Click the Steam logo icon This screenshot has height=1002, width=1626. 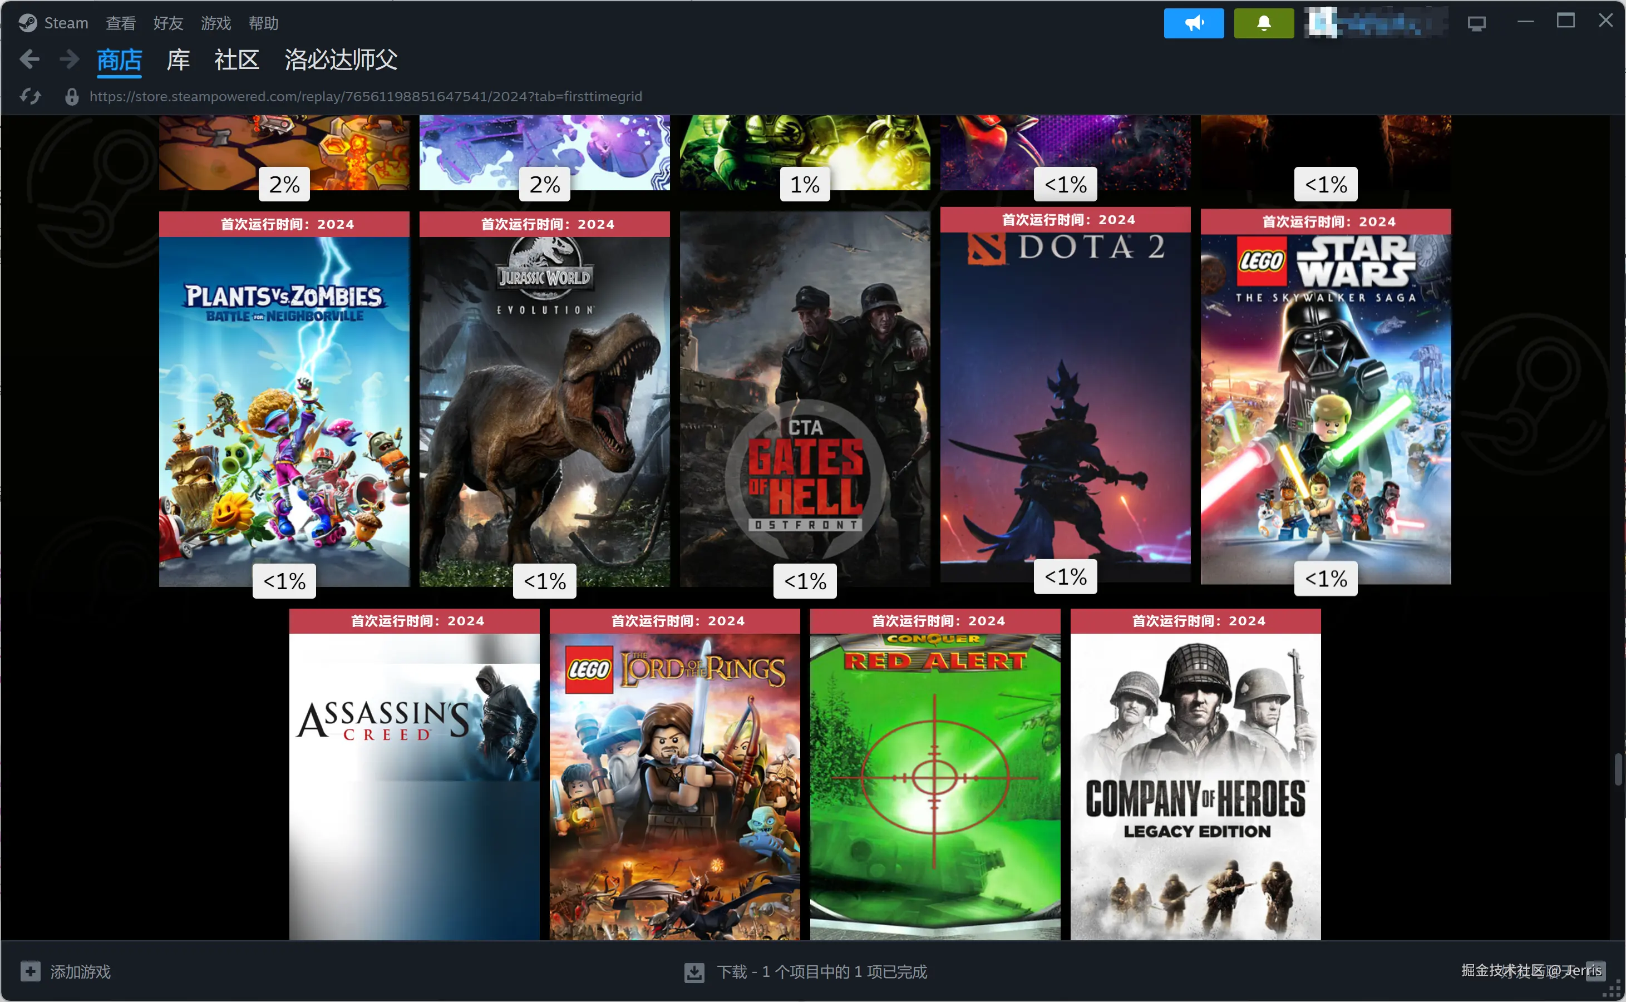[27, 23]
